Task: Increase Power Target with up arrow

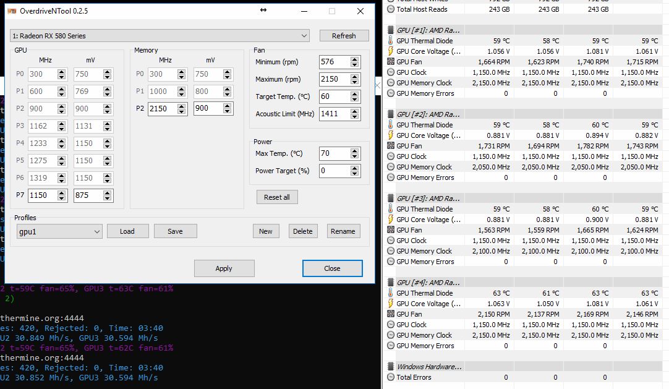Action: click(354, 168)
